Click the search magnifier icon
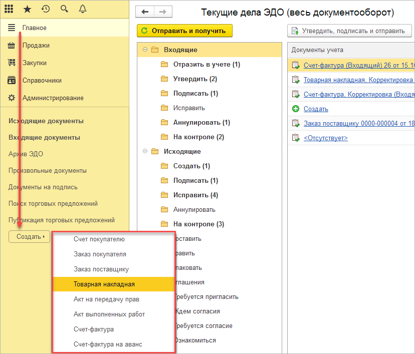The width and height of the screenshot is (415, 354). [x=64, y=9]
